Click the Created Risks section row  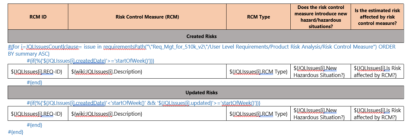(x=206, y=36)
